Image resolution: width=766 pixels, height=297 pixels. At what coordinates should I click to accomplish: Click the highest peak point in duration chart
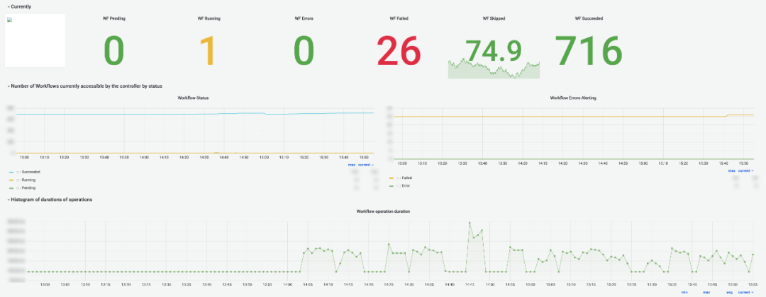point(470,223)
